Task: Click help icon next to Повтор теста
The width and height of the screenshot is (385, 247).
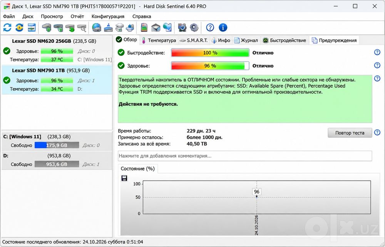Action: (x=377, y=133)
